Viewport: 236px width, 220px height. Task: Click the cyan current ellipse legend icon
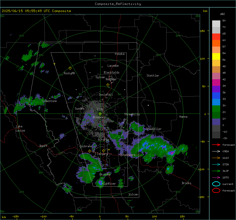coord(216,184)
